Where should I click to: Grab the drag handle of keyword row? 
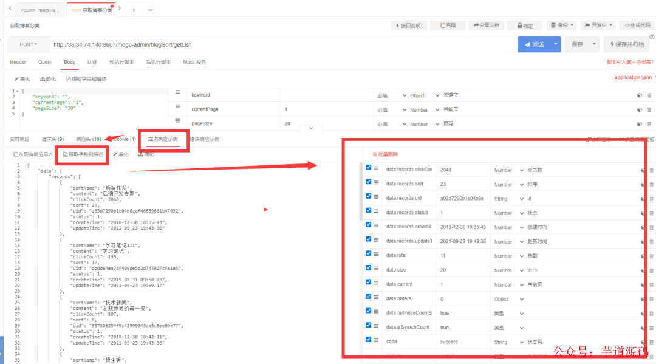(x=178, y=92)
